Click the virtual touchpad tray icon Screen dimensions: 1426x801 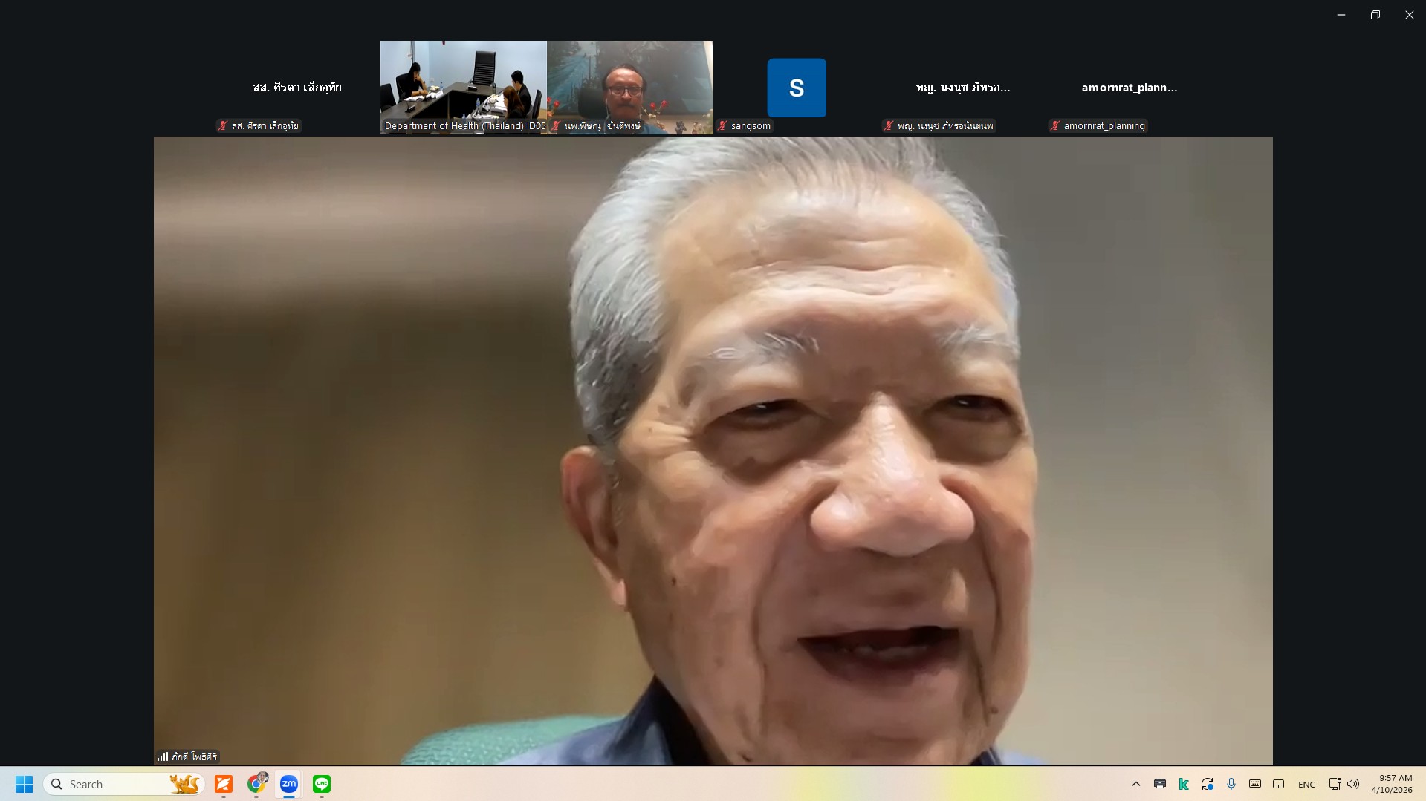click(x=1279, y=784)
